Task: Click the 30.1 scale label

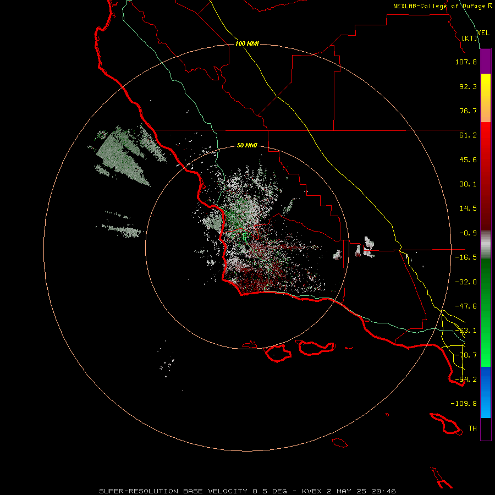Action: [x=468, y=184]
